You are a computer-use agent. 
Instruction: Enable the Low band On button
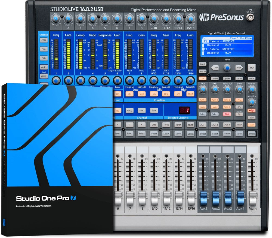[x=129, y=94]
